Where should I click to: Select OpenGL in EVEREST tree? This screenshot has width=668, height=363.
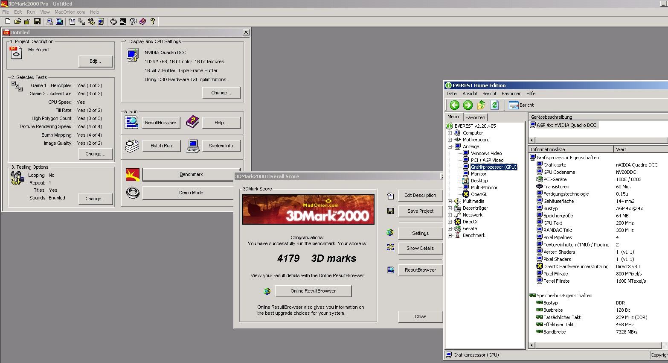479,194
